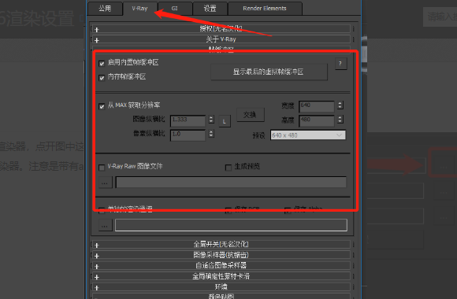Browse for V-Ray Raw image file path
Viewport: 457px width, 299px height.
pos(106,183)
